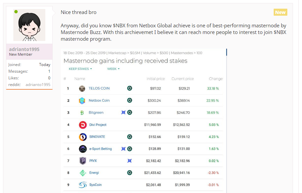Open adrianto1995 profile username link

coord(24,49)
